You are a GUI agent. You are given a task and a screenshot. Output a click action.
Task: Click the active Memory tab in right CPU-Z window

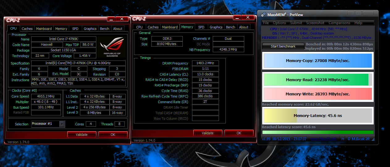(187, 27)
